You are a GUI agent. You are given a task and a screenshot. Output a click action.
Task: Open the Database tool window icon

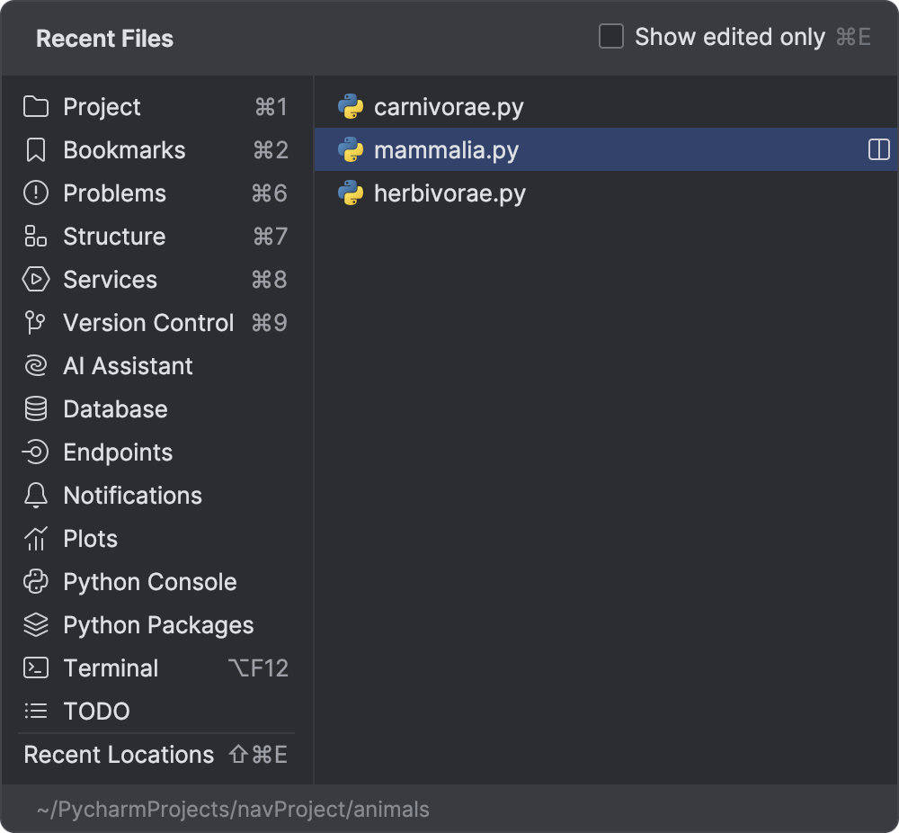point(34,409)
